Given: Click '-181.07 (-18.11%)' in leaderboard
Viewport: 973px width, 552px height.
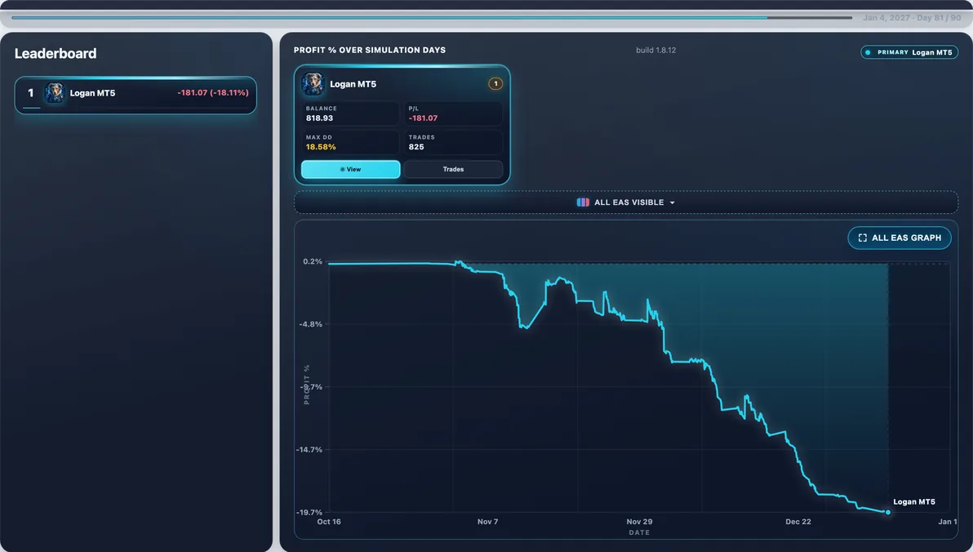Looking at the screenshot, I should pyautogui.click(x=213, y=92).
